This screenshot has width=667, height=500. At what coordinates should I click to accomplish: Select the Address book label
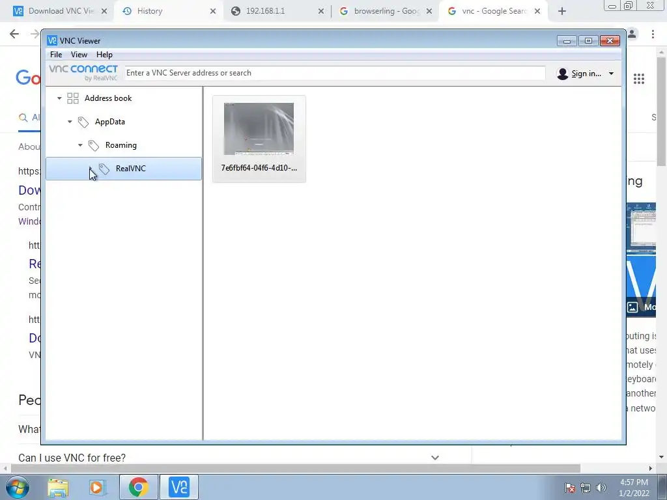[x=108, y=98]
